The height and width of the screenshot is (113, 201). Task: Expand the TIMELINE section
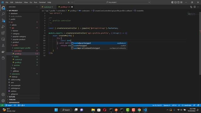click(23, 100)
